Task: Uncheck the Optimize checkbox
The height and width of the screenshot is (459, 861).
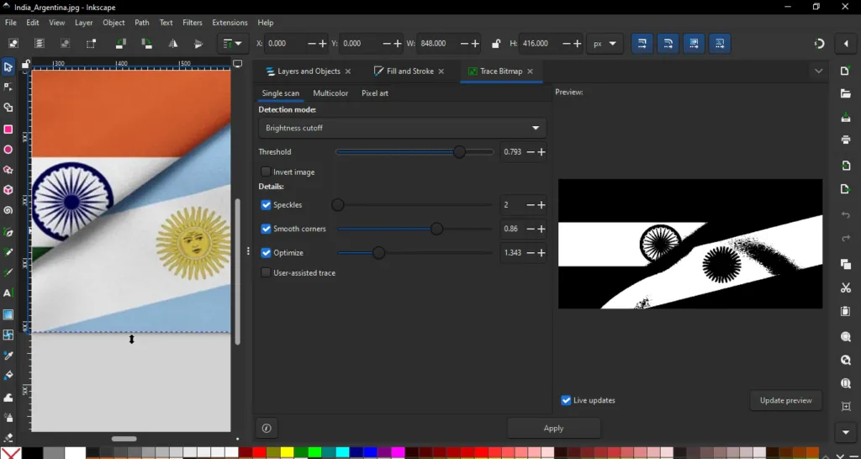Action: click(x=266, y=252)
